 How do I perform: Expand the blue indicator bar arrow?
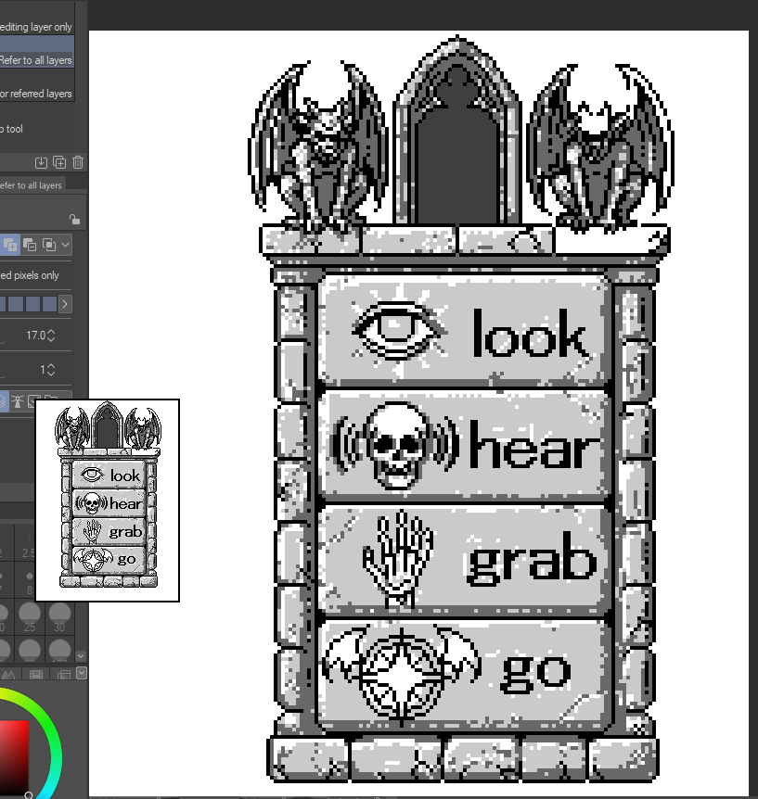tap(65, 304)
